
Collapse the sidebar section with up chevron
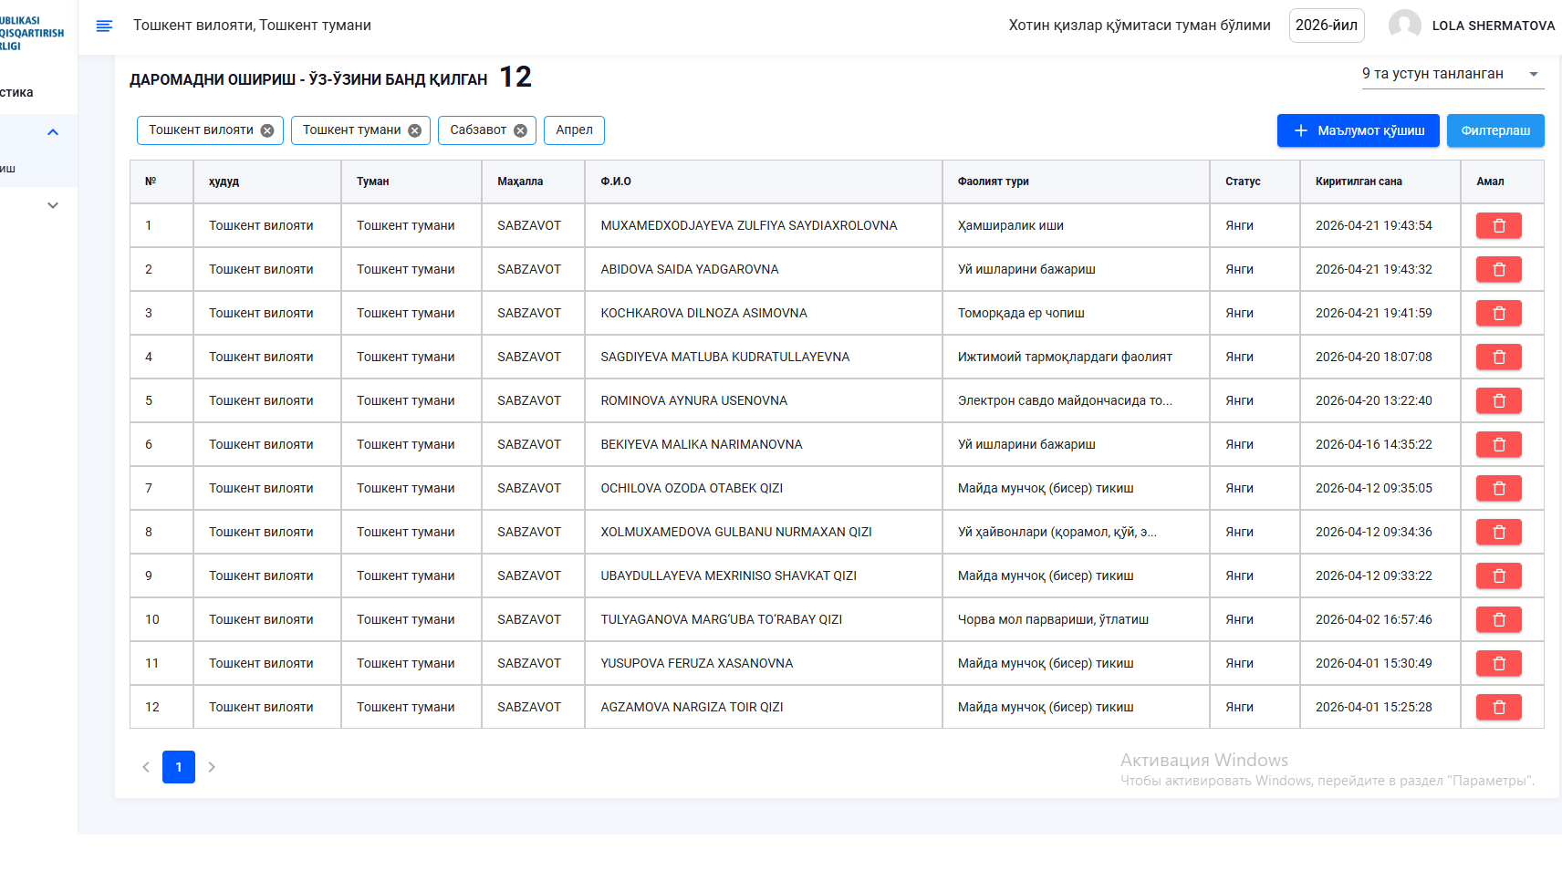coord(53,132)
